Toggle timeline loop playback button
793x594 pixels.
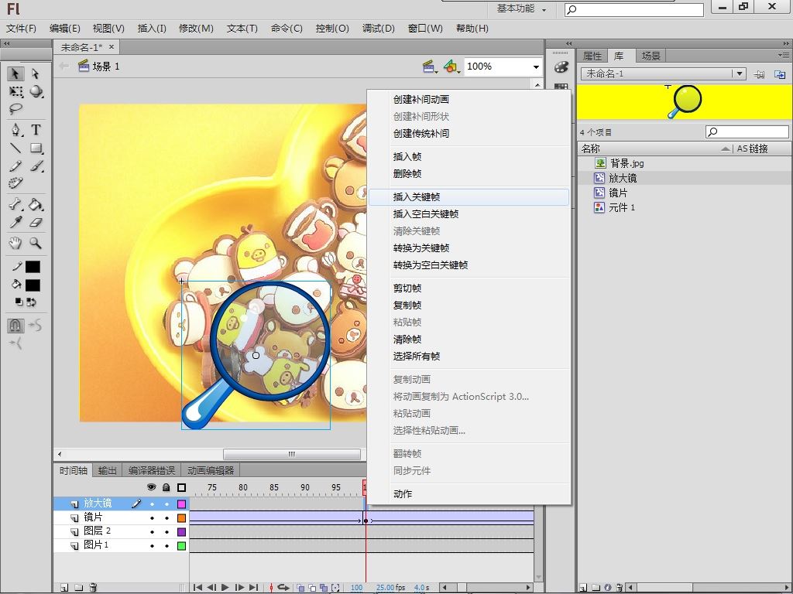coord(283,588)
